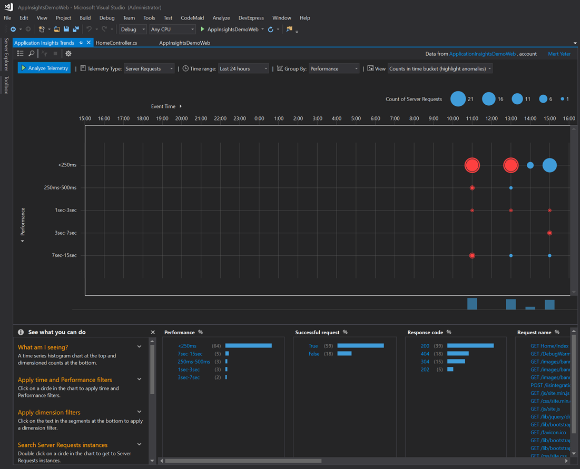Viewport: 580px width, 469px height.
Task: Click the Analyze Telemetry button
Action: (x=44, y=68)
